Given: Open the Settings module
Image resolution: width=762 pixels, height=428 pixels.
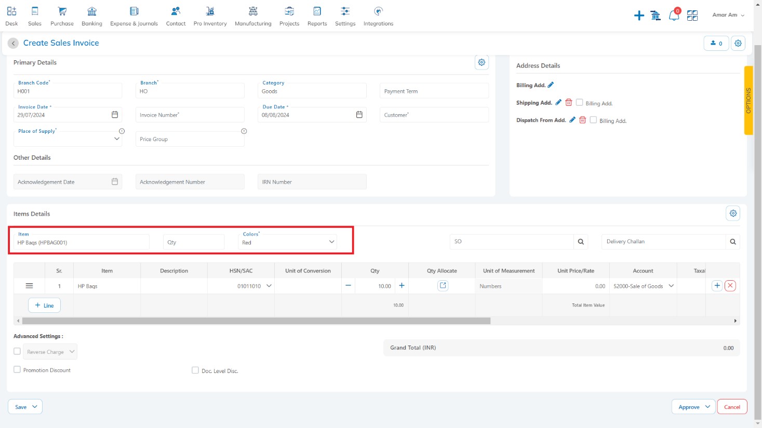Looking at the screenshot, I should [345, 16].
